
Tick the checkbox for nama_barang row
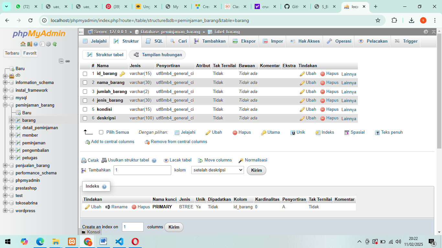click(85, 83)
